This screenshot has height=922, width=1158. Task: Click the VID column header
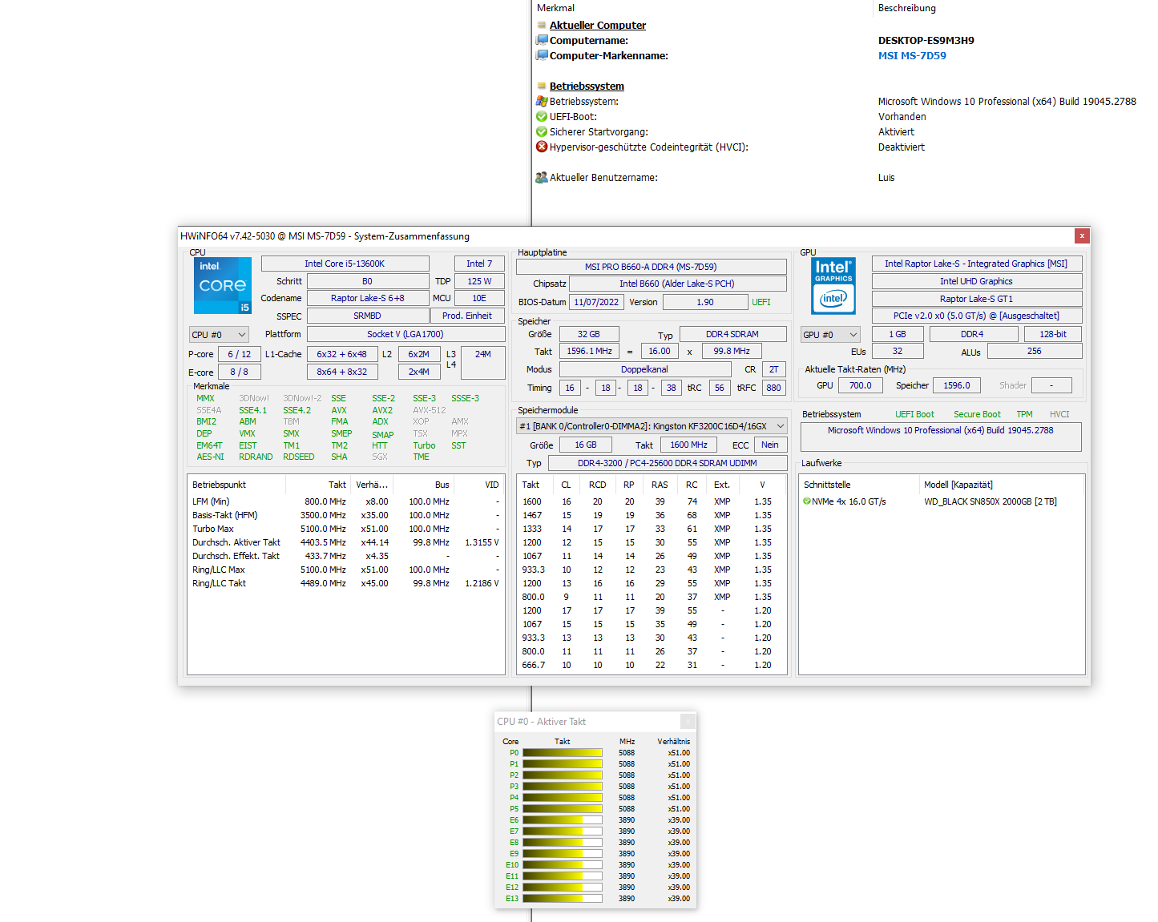pyautogui.click(x=491, y=485)
